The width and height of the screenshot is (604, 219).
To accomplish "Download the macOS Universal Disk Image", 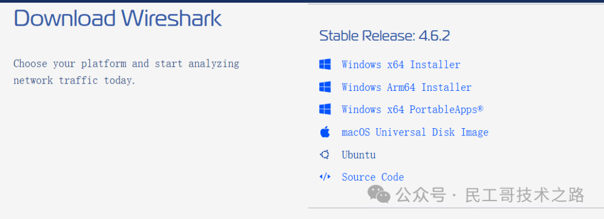I will [x=415, y=132].
